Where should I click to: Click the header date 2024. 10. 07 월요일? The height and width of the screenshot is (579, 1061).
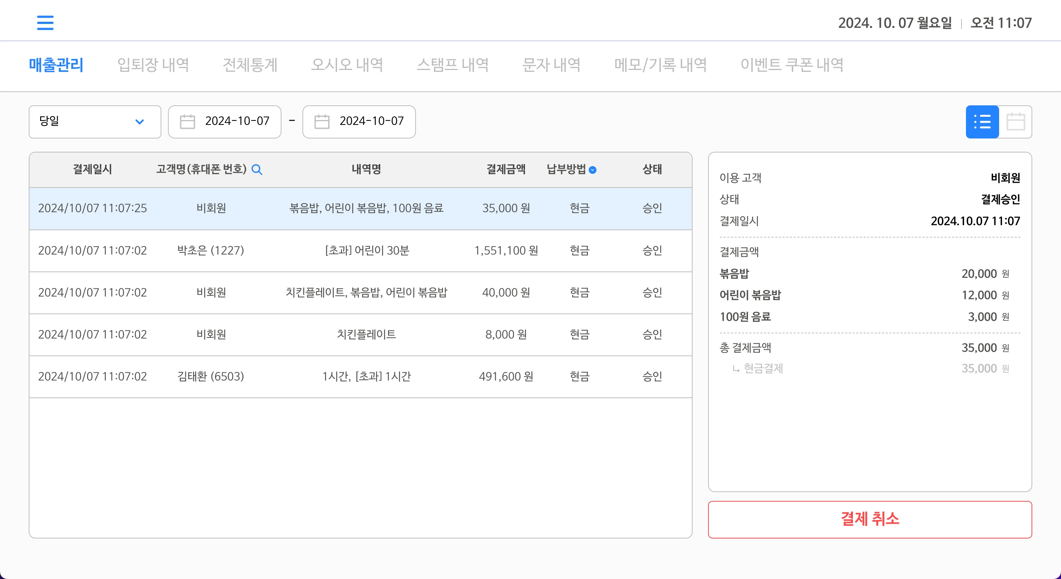pos(894,22)
